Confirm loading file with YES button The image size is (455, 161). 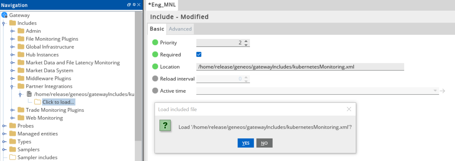(x=246, y=143)
